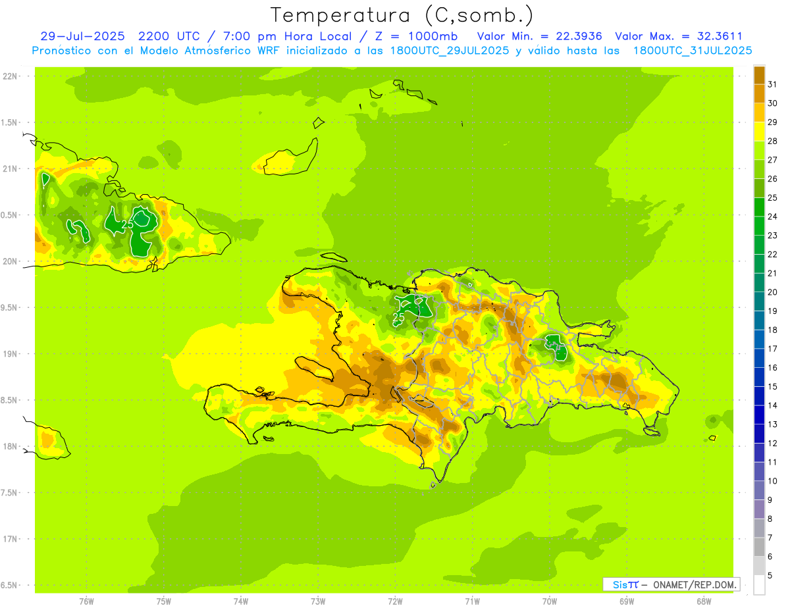
Task: Pick the blue legend band between 15 and 16
Action: pos(759,377)
